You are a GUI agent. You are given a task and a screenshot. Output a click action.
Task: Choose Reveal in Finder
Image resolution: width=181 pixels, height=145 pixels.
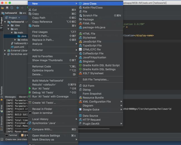pos(53,109)
